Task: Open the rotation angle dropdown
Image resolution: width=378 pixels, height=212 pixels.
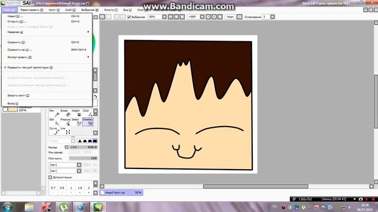Action: (x=202, y=17)
